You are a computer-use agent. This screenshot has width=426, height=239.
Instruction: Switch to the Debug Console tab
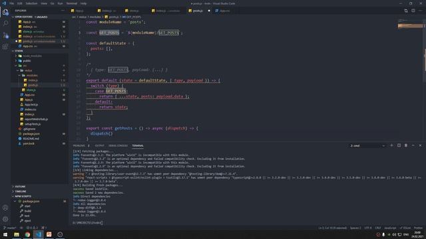click(118, 146)
